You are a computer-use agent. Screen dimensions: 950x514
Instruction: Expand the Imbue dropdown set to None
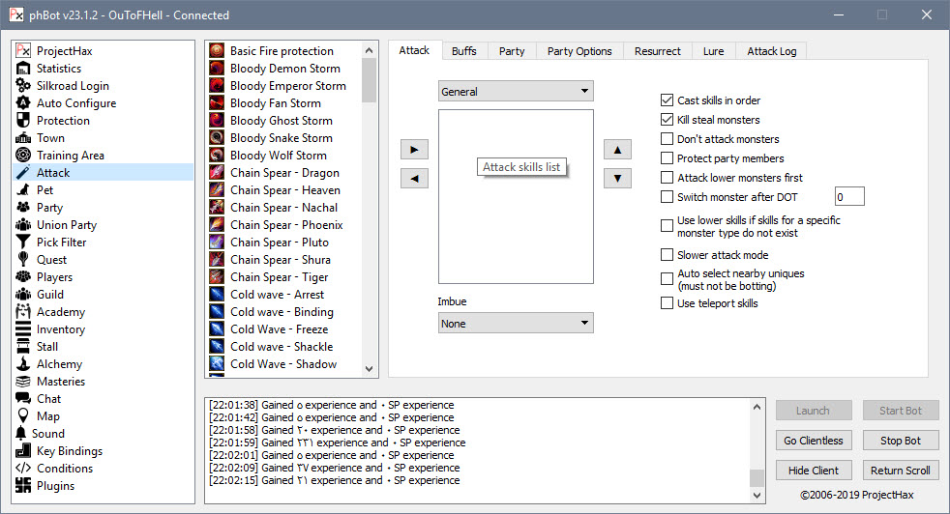tap(515, 324)
